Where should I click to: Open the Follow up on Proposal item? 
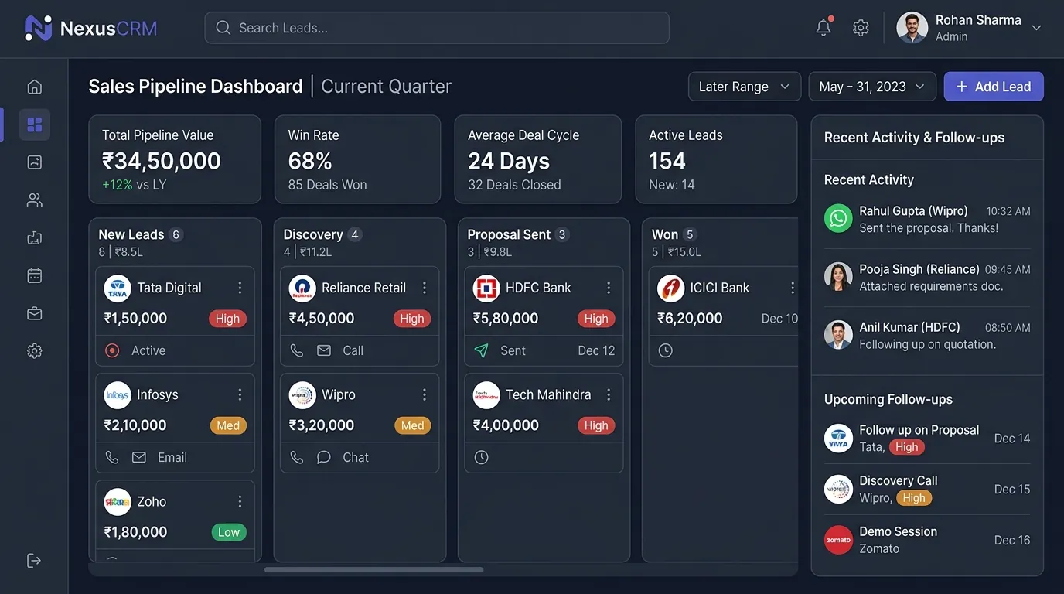click(927, 439)
